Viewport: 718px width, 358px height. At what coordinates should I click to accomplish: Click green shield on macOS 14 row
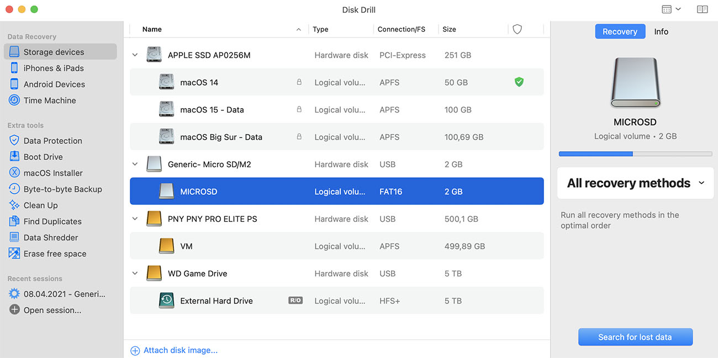pos(519,82)
